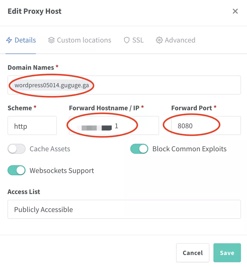Go to the Advanced tab
This screenshot has height=267, width=247.
(x=180, y=40)
